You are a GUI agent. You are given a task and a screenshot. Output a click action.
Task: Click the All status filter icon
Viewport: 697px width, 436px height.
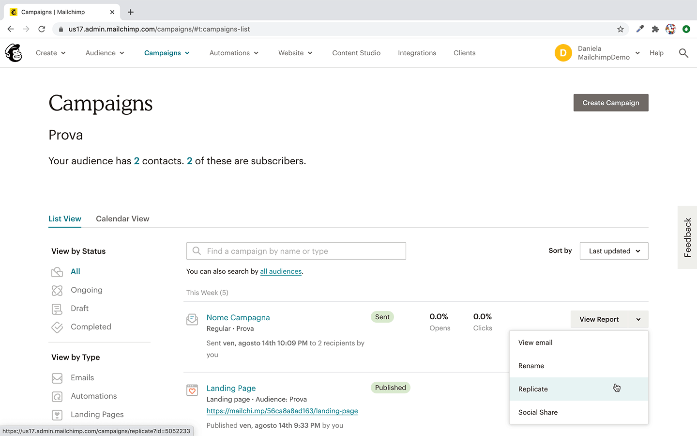[x=57, y=272]
